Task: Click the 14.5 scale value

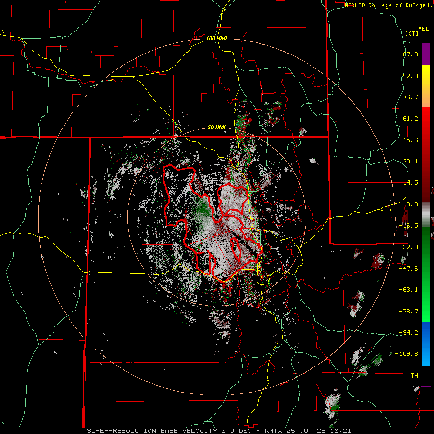Action: click(x=410, y=183)
